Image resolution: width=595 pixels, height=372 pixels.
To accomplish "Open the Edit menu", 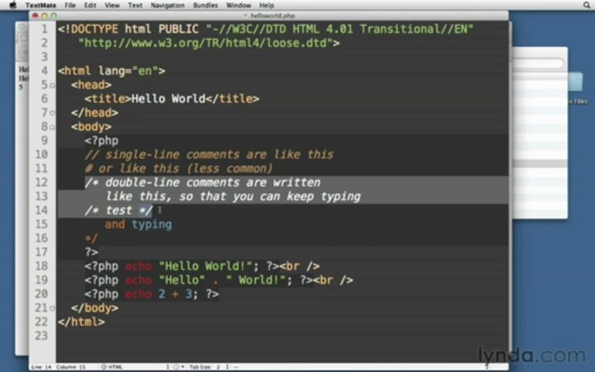I will pos(90,5).
